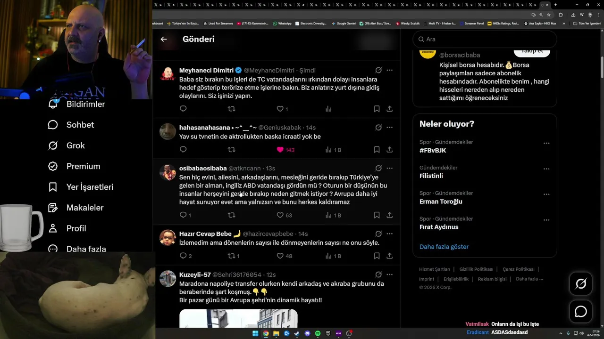Go back using the arrow beside Gönderi
Viewport: 604px width, 339px height.
point(164,39)
